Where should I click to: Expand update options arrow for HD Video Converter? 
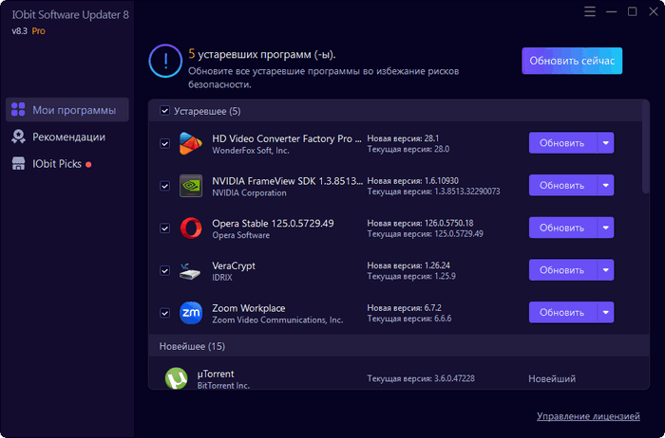point(606,143)
